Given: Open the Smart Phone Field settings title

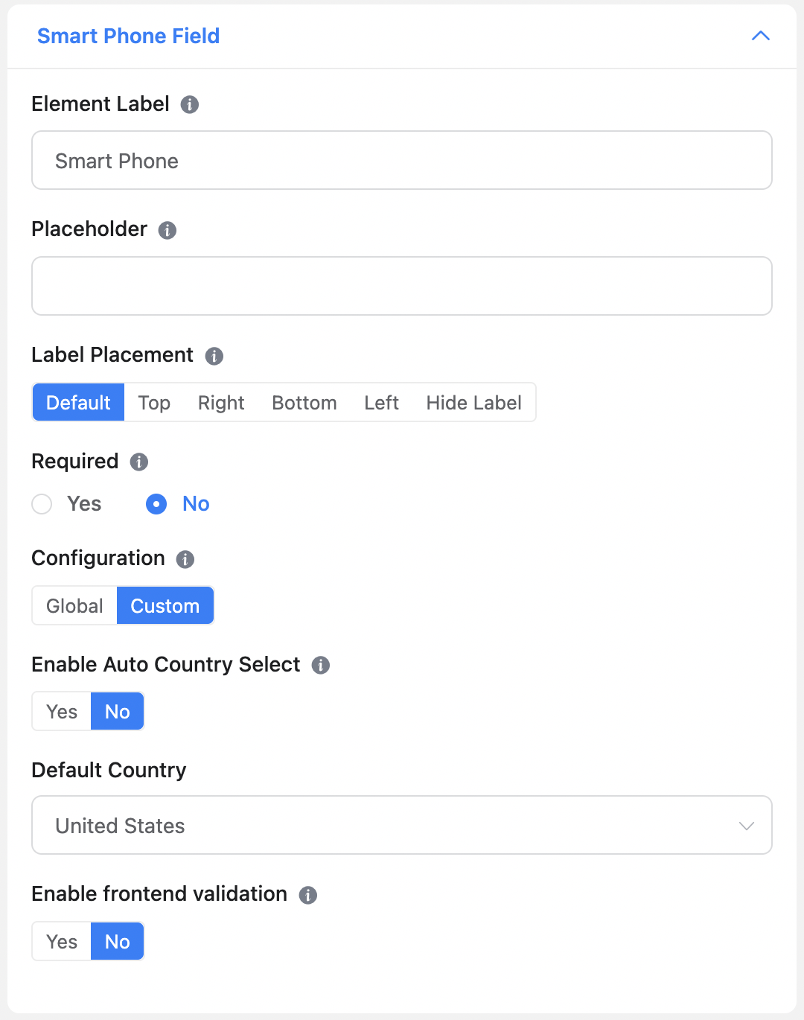Looking at the screenshot, I should click(128, 36).
